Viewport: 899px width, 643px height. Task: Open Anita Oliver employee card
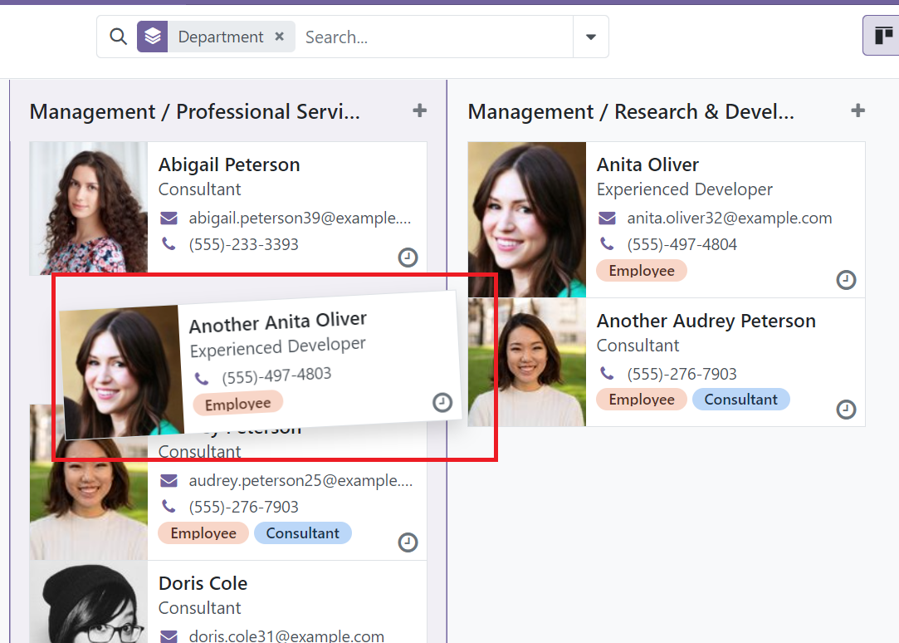647,164
